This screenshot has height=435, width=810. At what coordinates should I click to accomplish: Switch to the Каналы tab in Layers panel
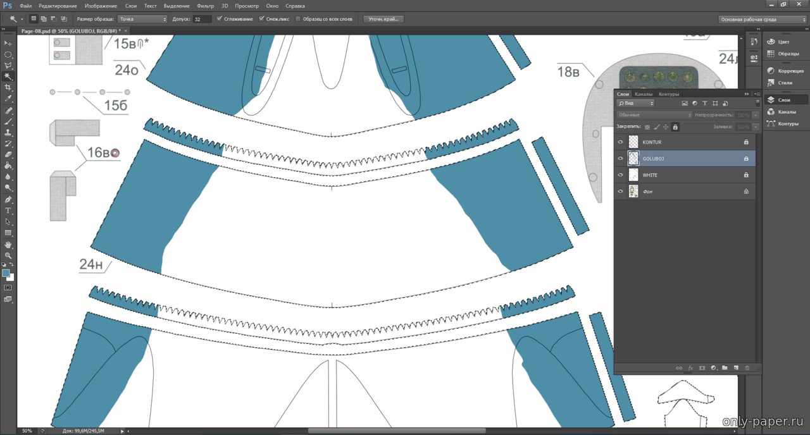(x=644, y=94)
